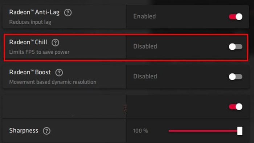Screen dimensions: 254x143
Task: Click the Radeon Anti-Lag setting title
Action: [x=34, y=12]
